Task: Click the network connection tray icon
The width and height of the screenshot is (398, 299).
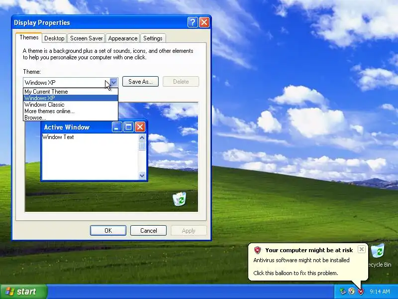Action: [343, 292]
